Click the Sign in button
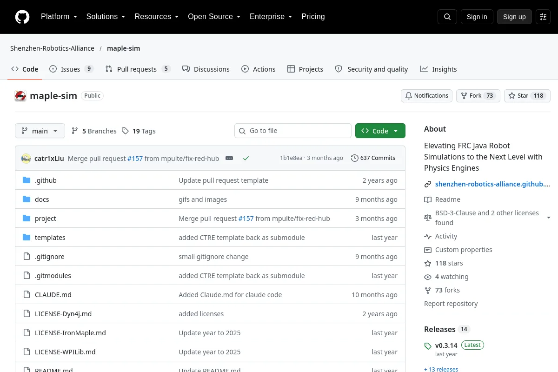 [477, 17]
